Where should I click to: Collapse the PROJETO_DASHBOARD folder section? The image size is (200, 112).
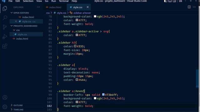(x=12, y=26)
